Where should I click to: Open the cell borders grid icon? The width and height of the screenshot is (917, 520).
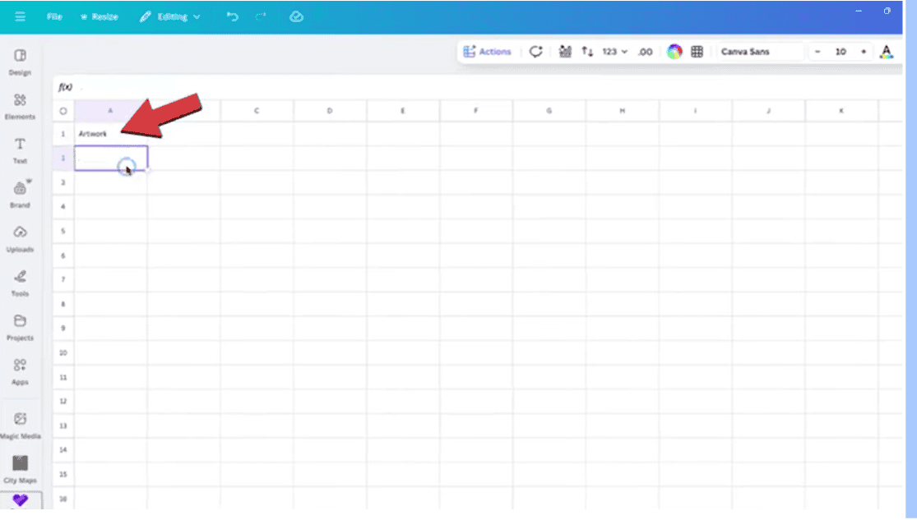[x=697, y=52]
